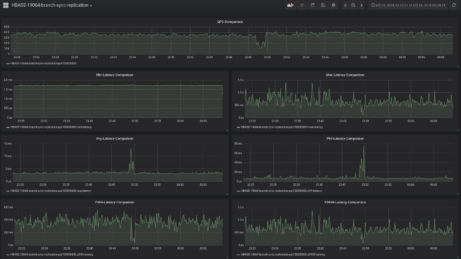The height and width of the screenshot is (259, 461).
Task: Toggle the put100000000 series in QPS legend
Action: pyautogui.click(x=43, y=63)
